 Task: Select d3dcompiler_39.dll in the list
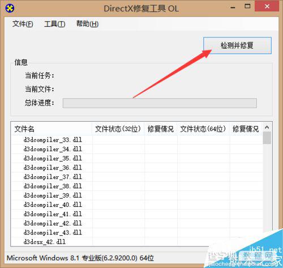[x=53, y=195]
